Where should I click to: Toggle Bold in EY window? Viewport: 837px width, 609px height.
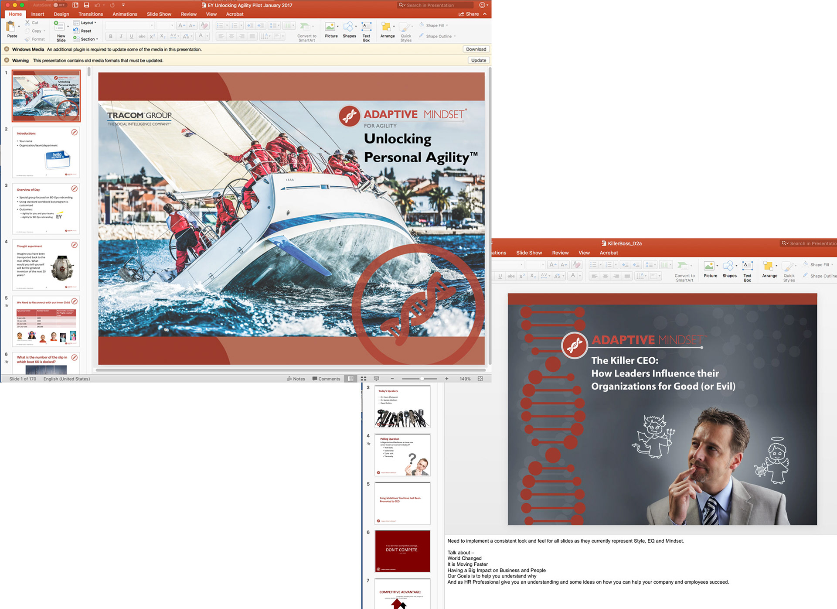coord(111,36)
